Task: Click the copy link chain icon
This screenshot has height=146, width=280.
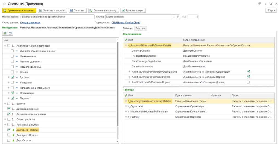Action: pyautogui.click(x=259, y=4)
